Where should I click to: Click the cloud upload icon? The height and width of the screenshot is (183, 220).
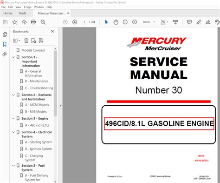coord(24,22)
